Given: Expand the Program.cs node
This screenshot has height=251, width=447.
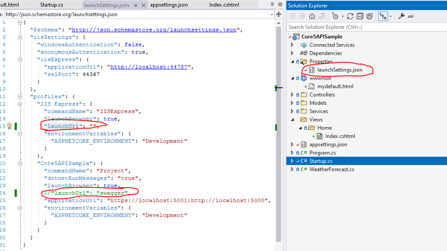Looking at the screenshot, I should tap(292, 153).
